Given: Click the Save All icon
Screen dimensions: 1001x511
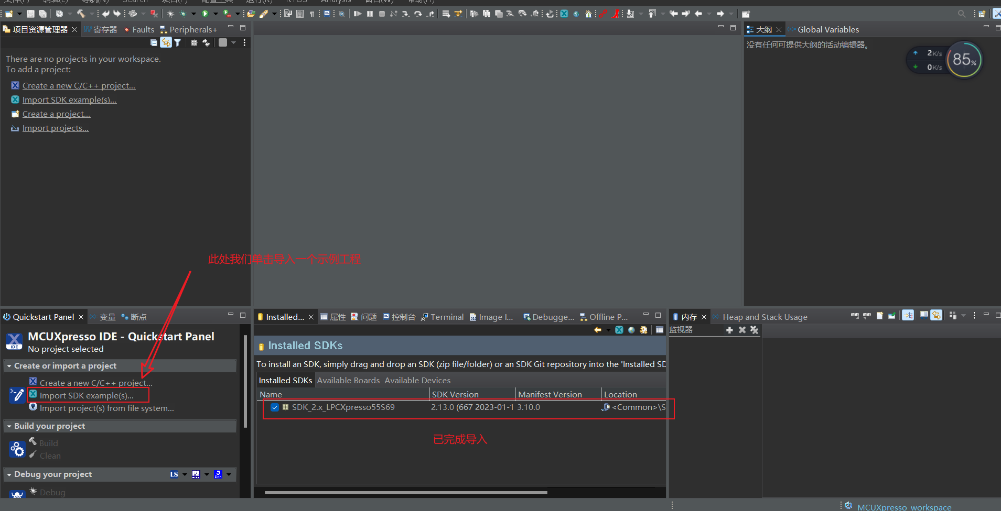Looking at the screenshot, I should click(42, 14).
